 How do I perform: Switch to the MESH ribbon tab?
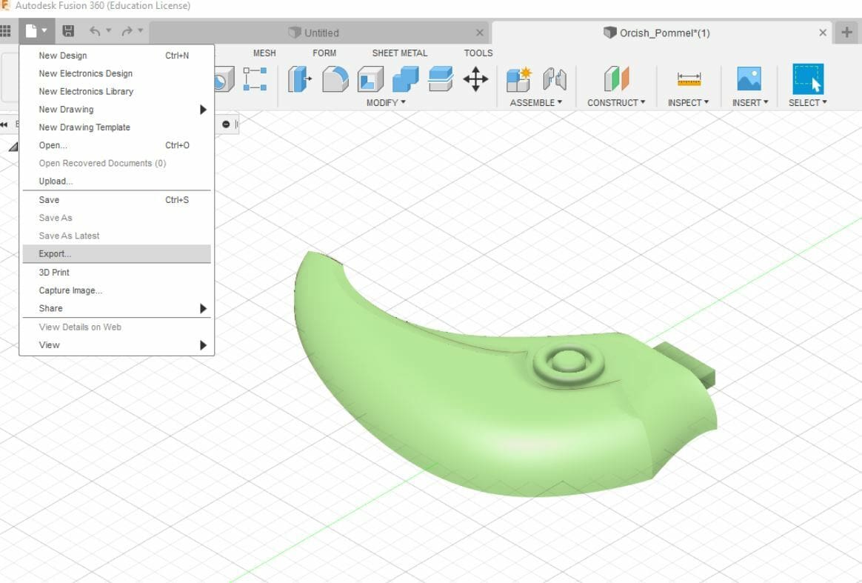[x=264, y=53]
